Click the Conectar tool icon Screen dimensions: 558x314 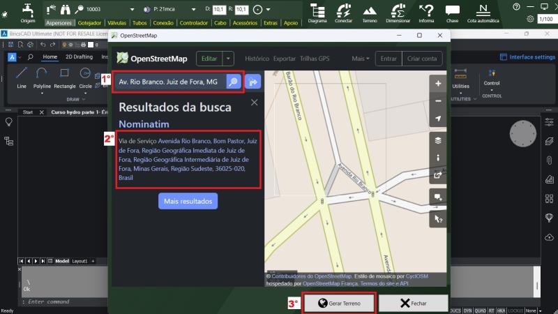343,10
